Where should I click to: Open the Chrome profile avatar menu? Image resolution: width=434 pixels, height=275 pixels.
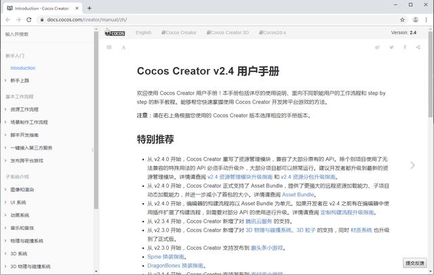(x=416, y=20)
